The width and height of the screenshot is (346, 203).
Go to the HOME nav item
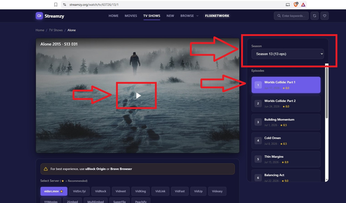click(x=114, y=16)
